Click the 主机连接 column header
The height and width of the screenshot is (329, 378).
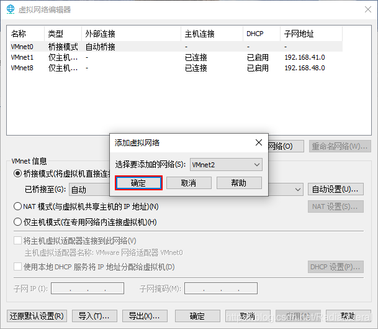pyautogui.click(x=212, y=34)
